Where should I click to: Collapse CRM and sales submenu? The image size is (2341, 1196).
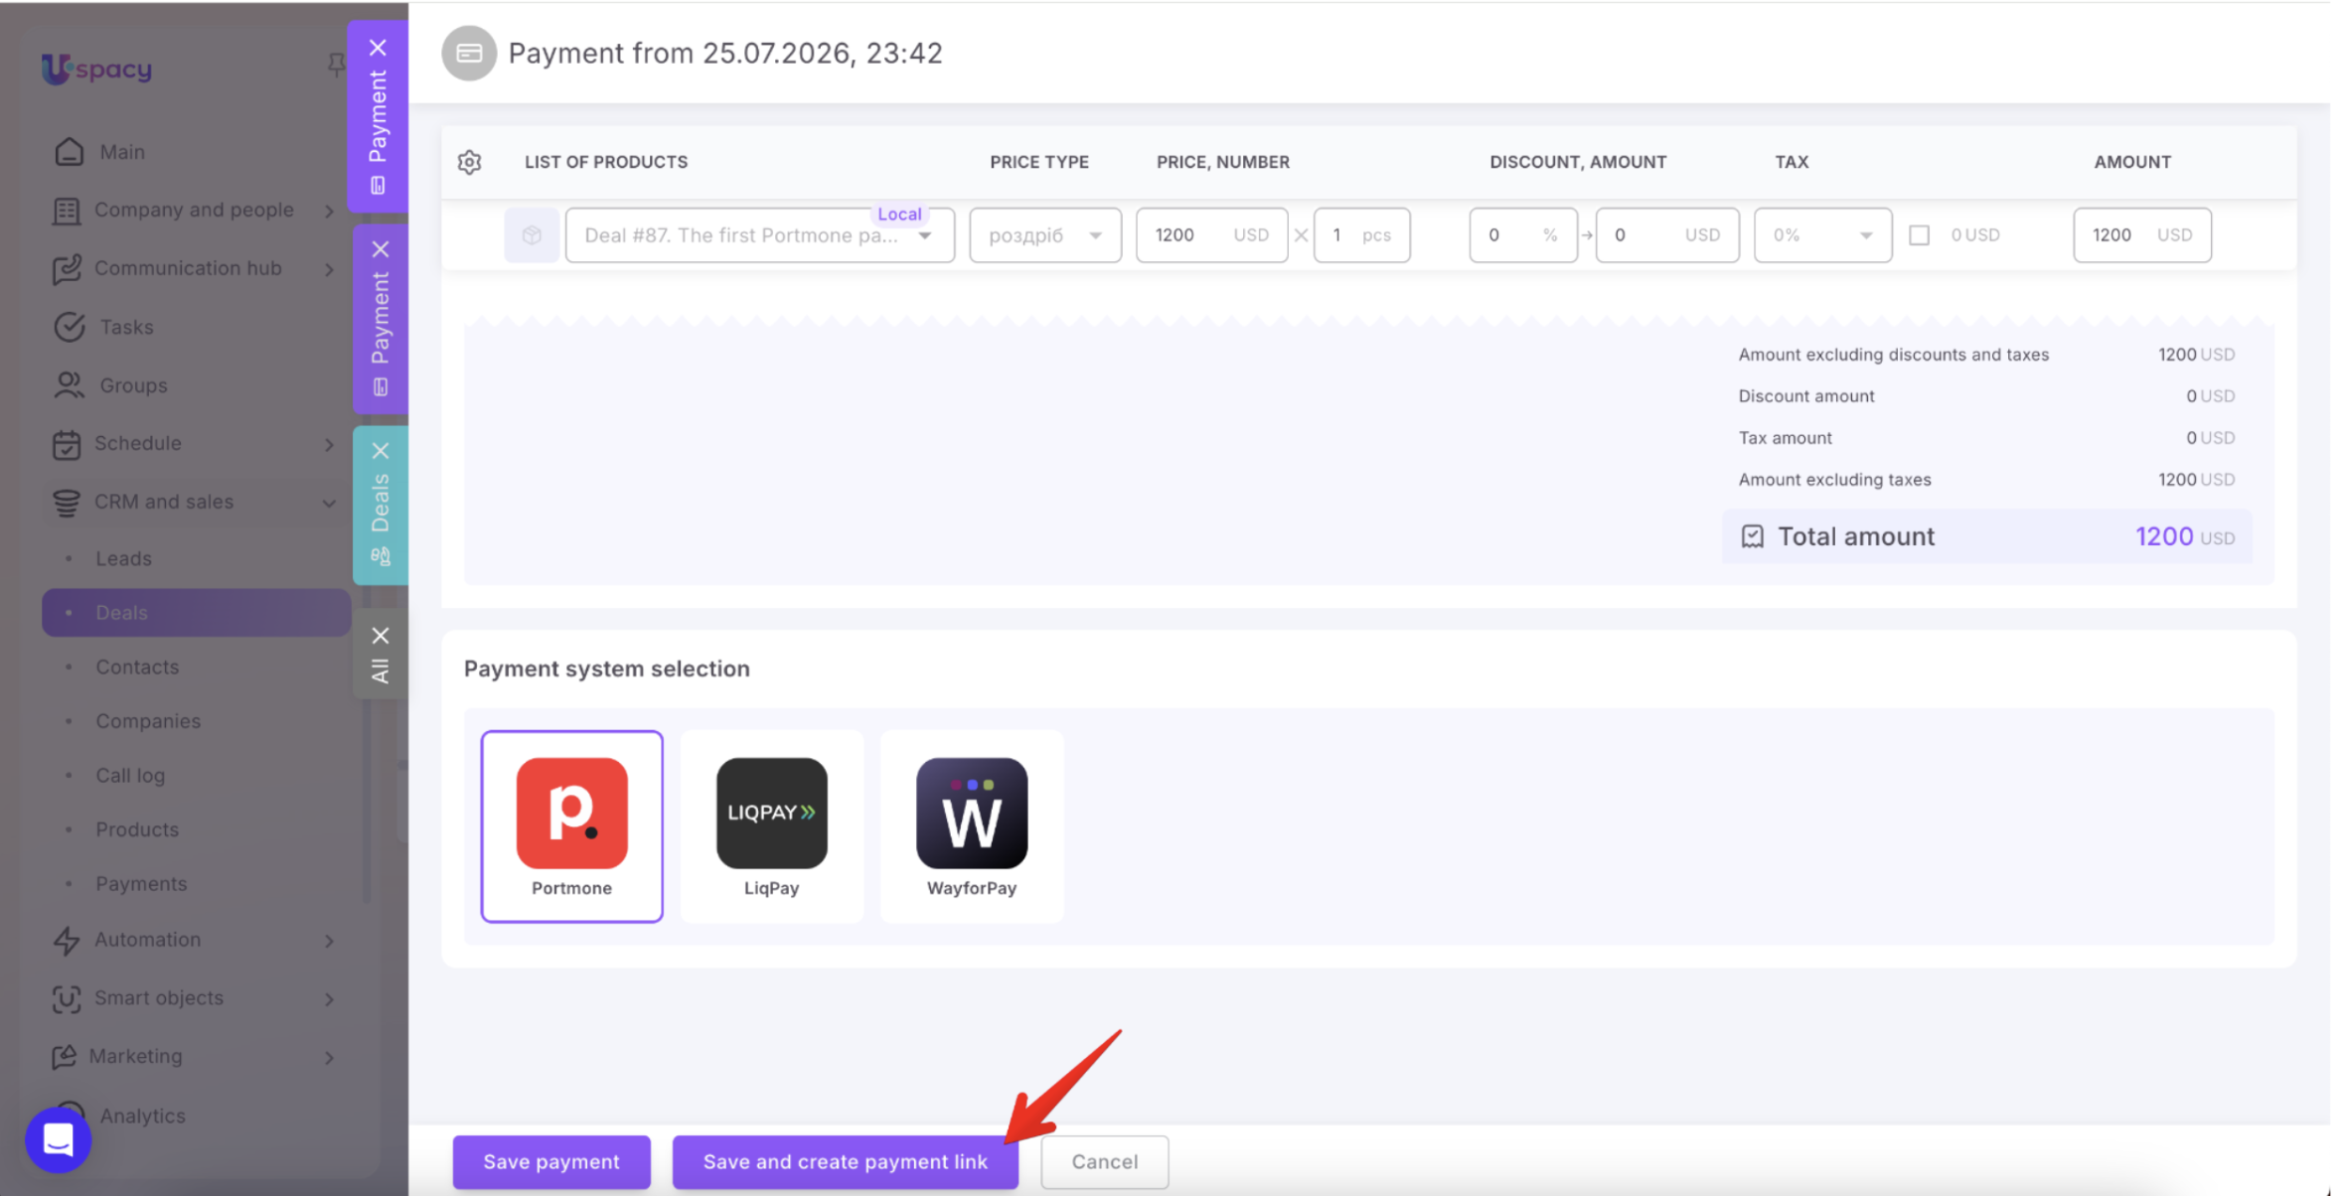[329, 503]
